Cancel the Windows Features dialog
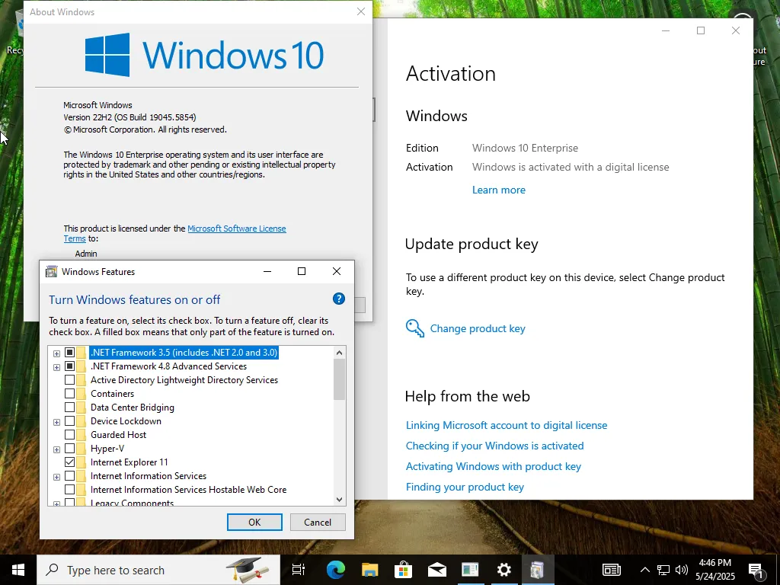780x585 pixels. point(318,523)
